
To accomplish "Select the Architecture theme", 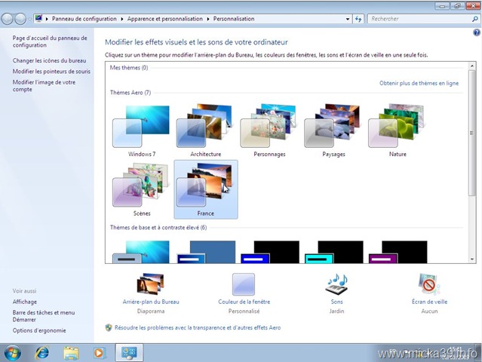I will 206,130.
